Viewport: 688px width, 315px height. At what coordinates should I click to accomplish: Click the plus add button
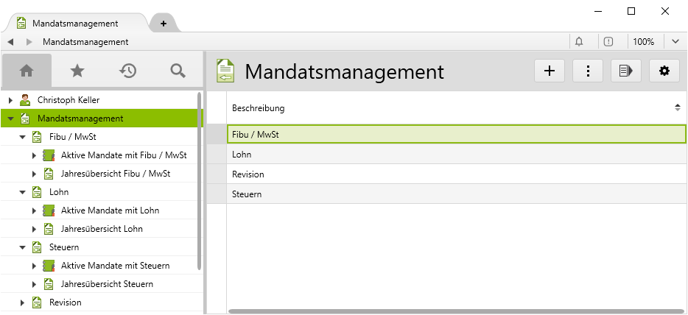pyautogui.click(x=549, y=71)
